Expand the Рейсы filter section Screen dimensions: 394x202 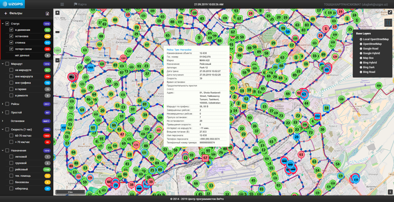point(2,104)
